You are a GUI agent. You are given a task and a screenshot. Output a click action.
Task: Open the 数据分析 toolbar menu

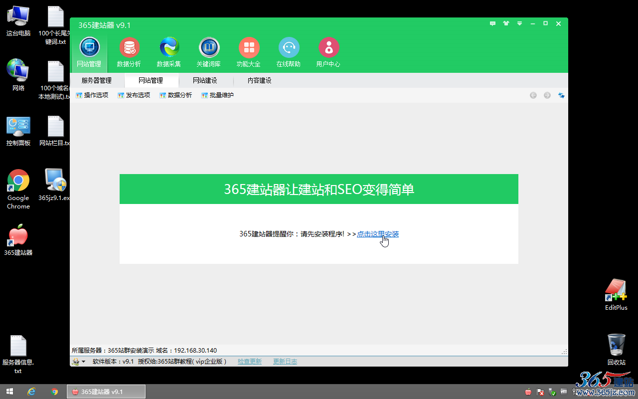click(x=176, y=95)
